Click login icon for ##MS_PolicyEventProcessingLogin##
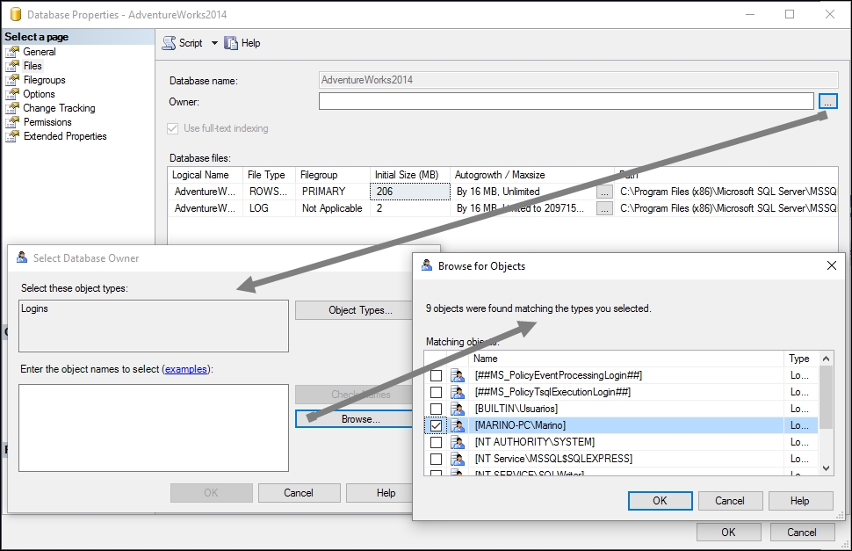 click(x=458, y=375)
